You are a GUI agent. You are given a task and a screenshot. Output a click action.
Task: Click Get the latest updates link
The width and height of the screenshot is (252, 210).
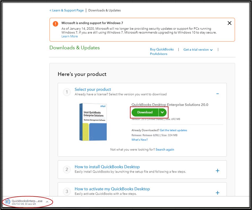(173, 130)
